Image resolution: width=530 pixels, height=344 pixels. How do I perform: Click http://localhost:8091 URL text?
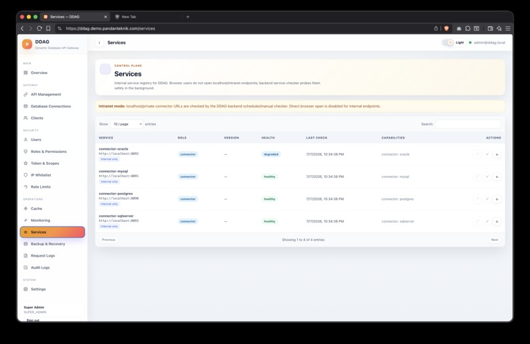coord(118,176)
